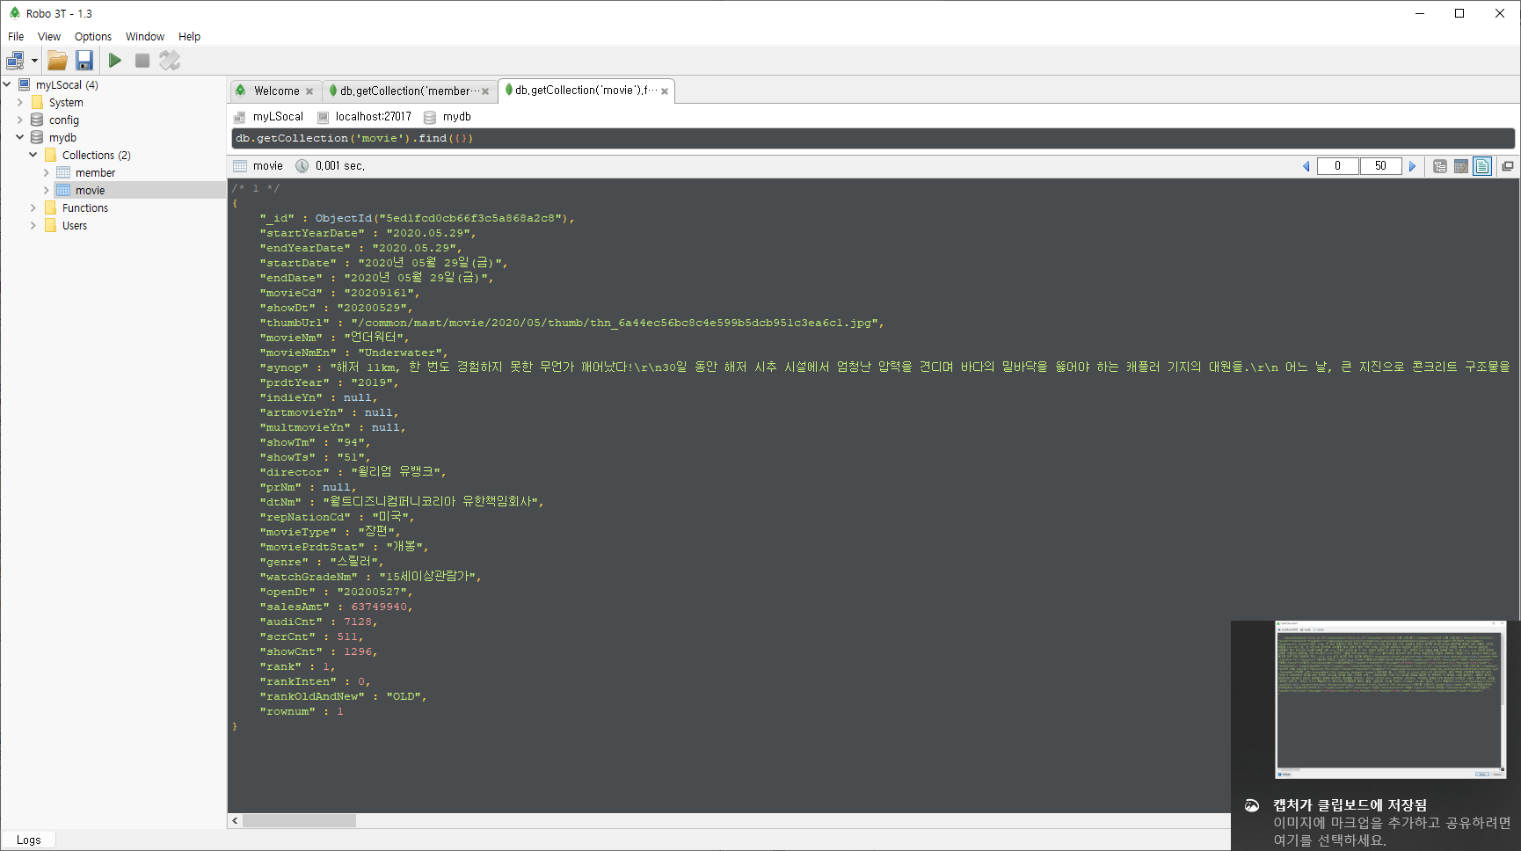This screenshot has height=851, width=1521.
Task: Click the Stop execution square icon
Action: [x=142, y=61]
